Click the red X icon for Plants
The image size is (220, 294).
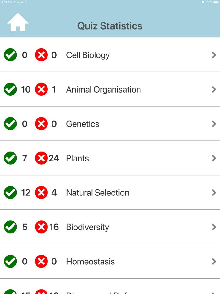click(41, 158)
